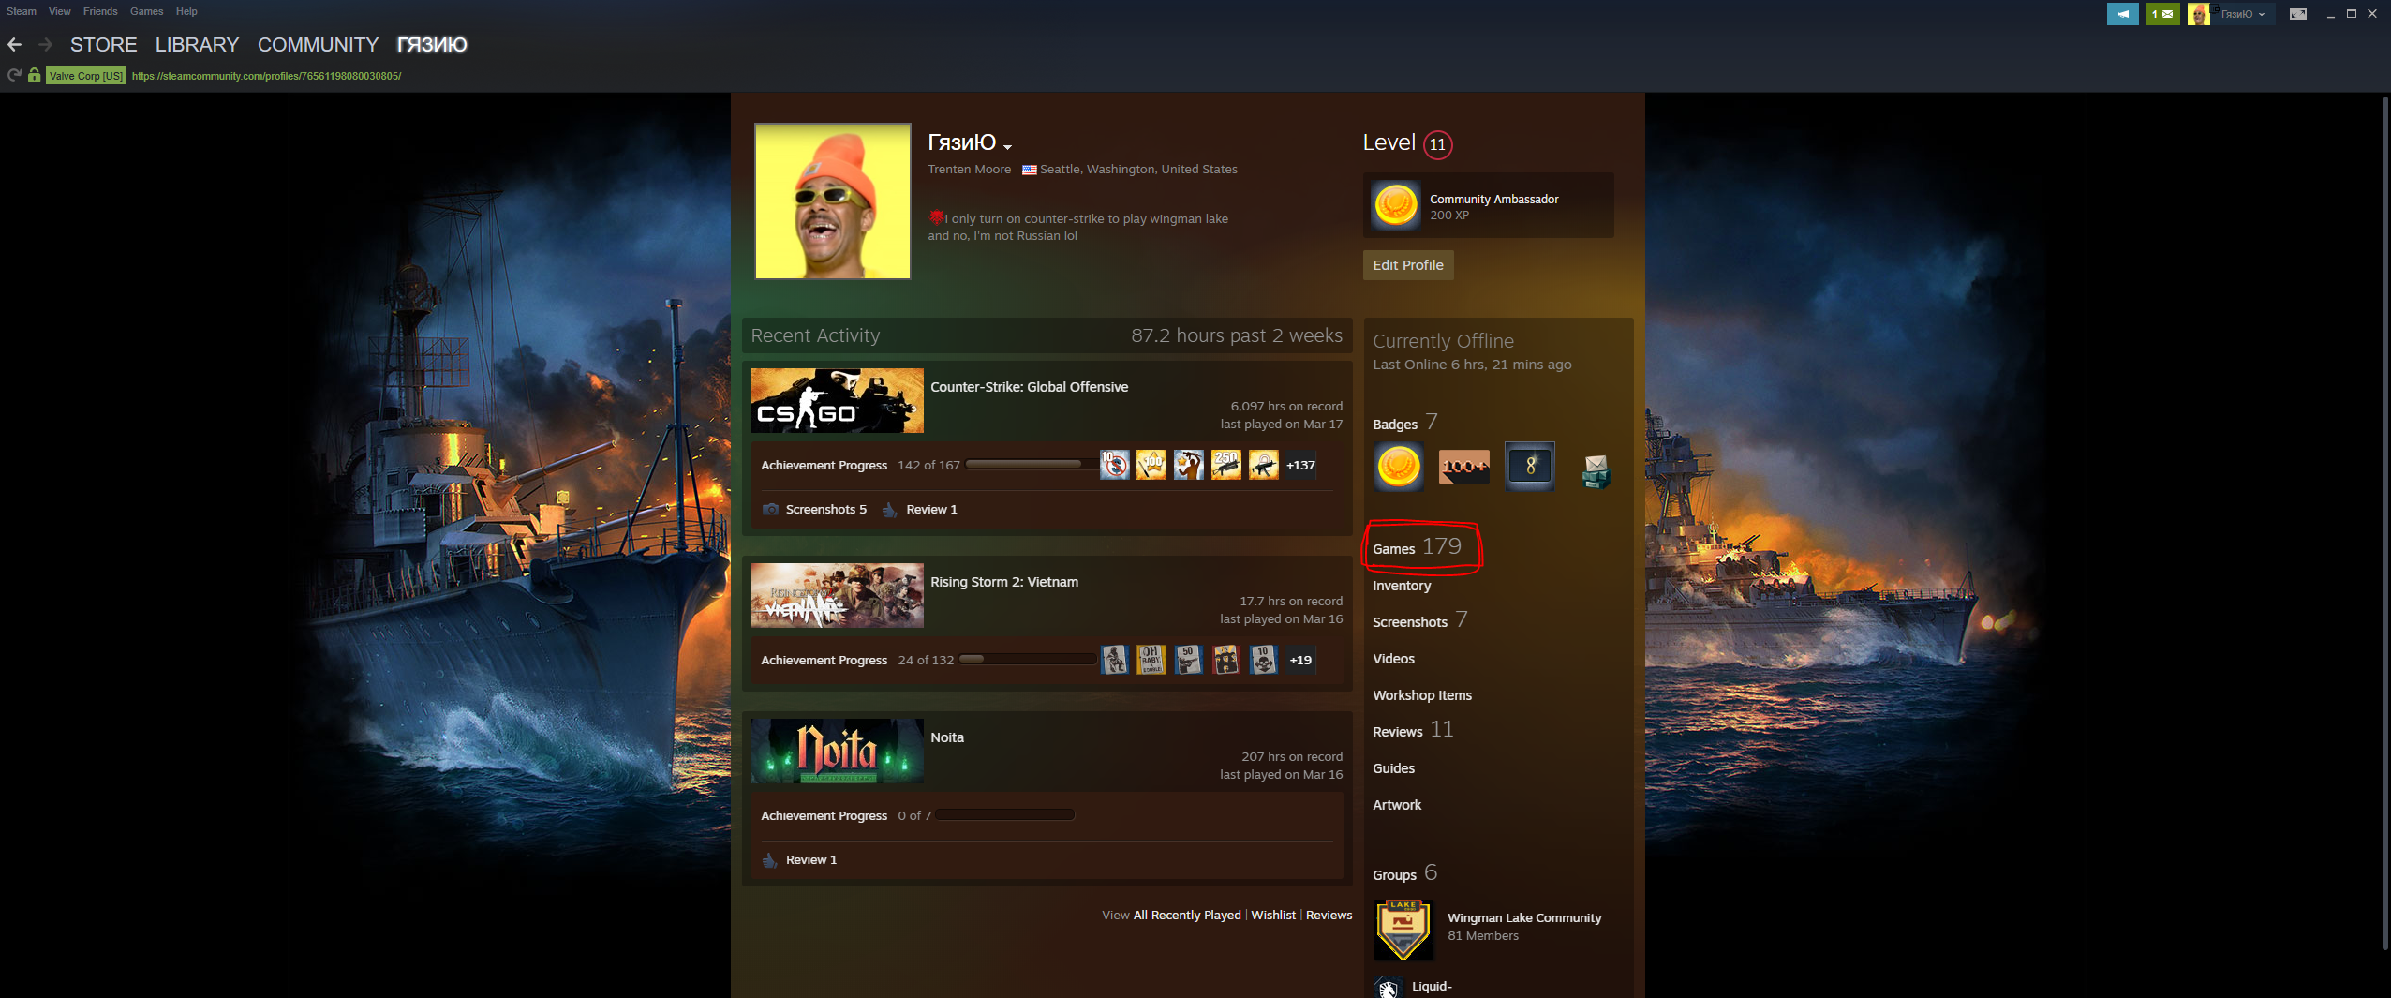Switch to the COMMUNITY tab

point(319,45)
